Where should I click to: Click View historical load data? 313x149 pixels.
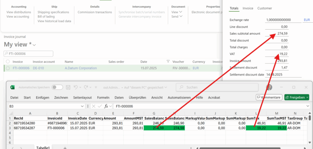coord(54,21)
